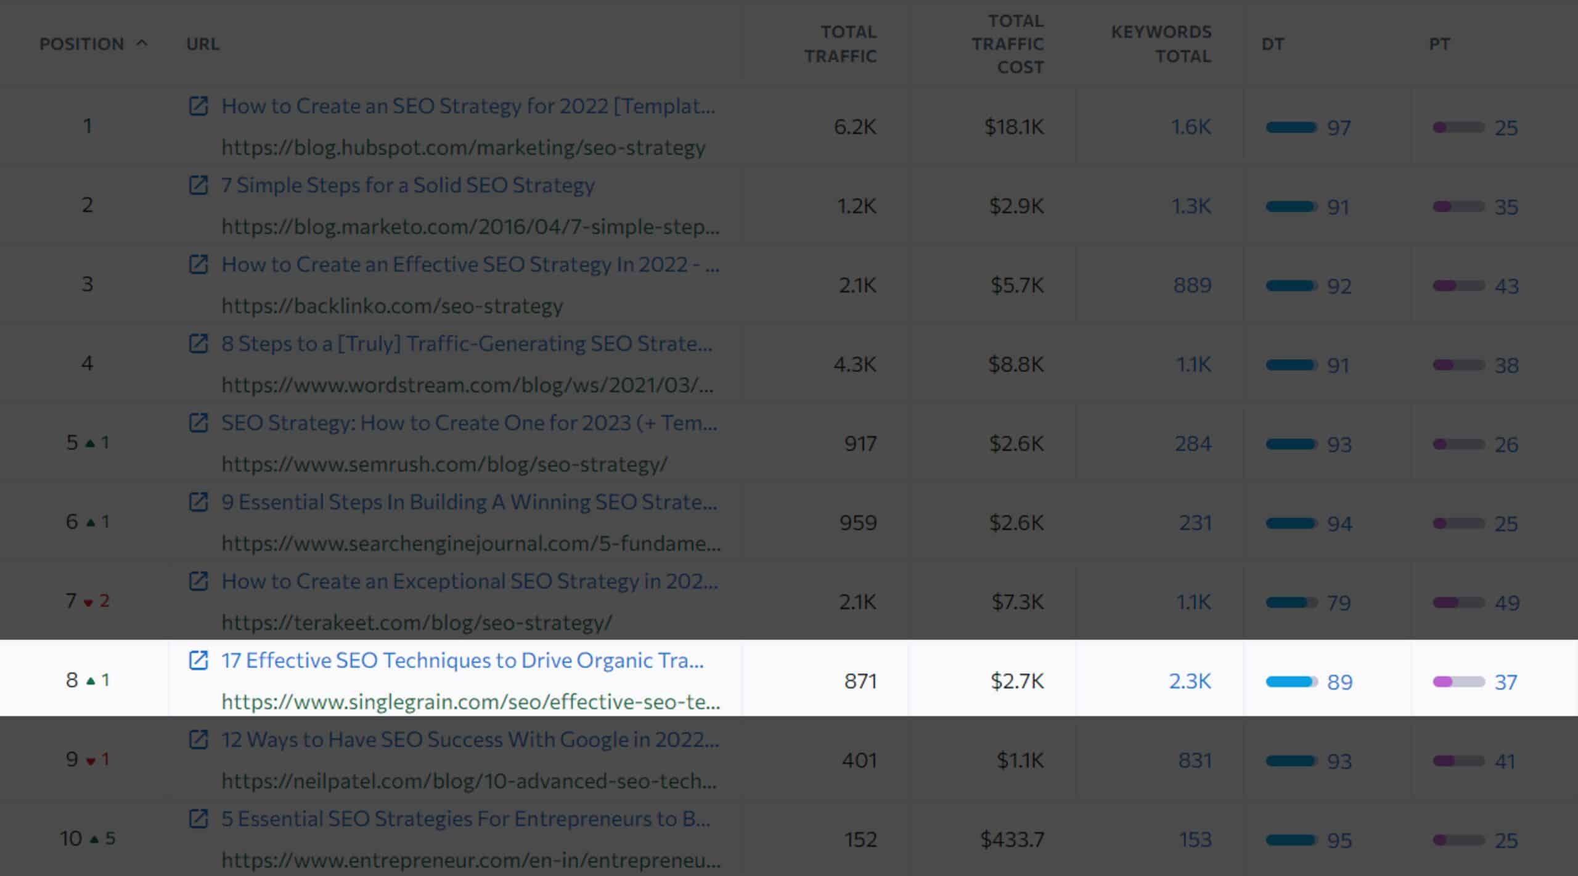Open external link icon for WordStream result
Viewport: 1578px width, 876px height.
tap(198, 343)
